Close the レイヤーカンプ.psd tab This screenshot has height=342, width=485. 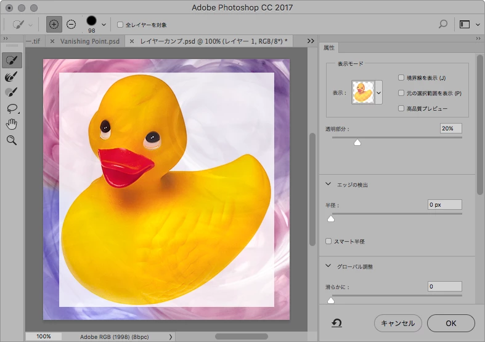(132, 41)
